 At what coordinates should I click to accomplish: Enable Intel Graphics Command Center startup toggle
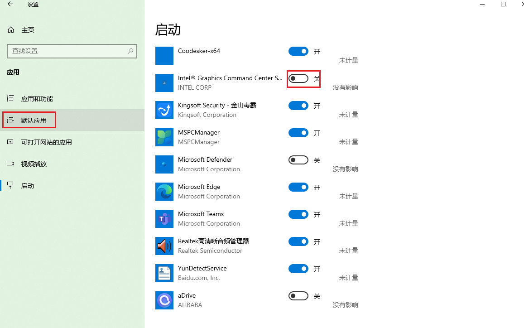point(298,78)
